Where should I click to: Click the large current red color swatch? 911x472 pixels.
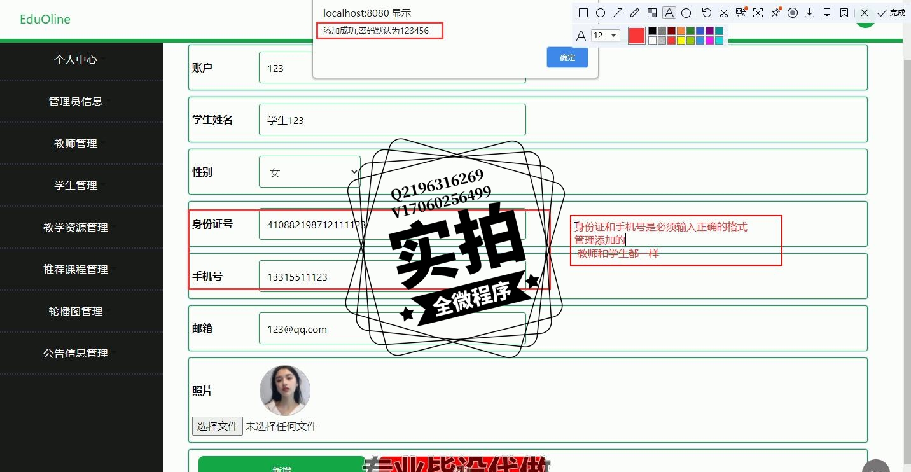point(637,36)
